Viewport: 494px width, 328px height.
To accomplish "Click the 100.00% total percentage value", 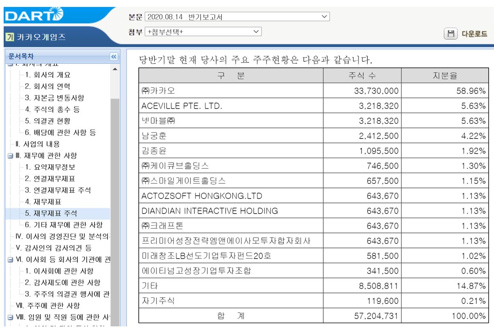I will (468, 316).
